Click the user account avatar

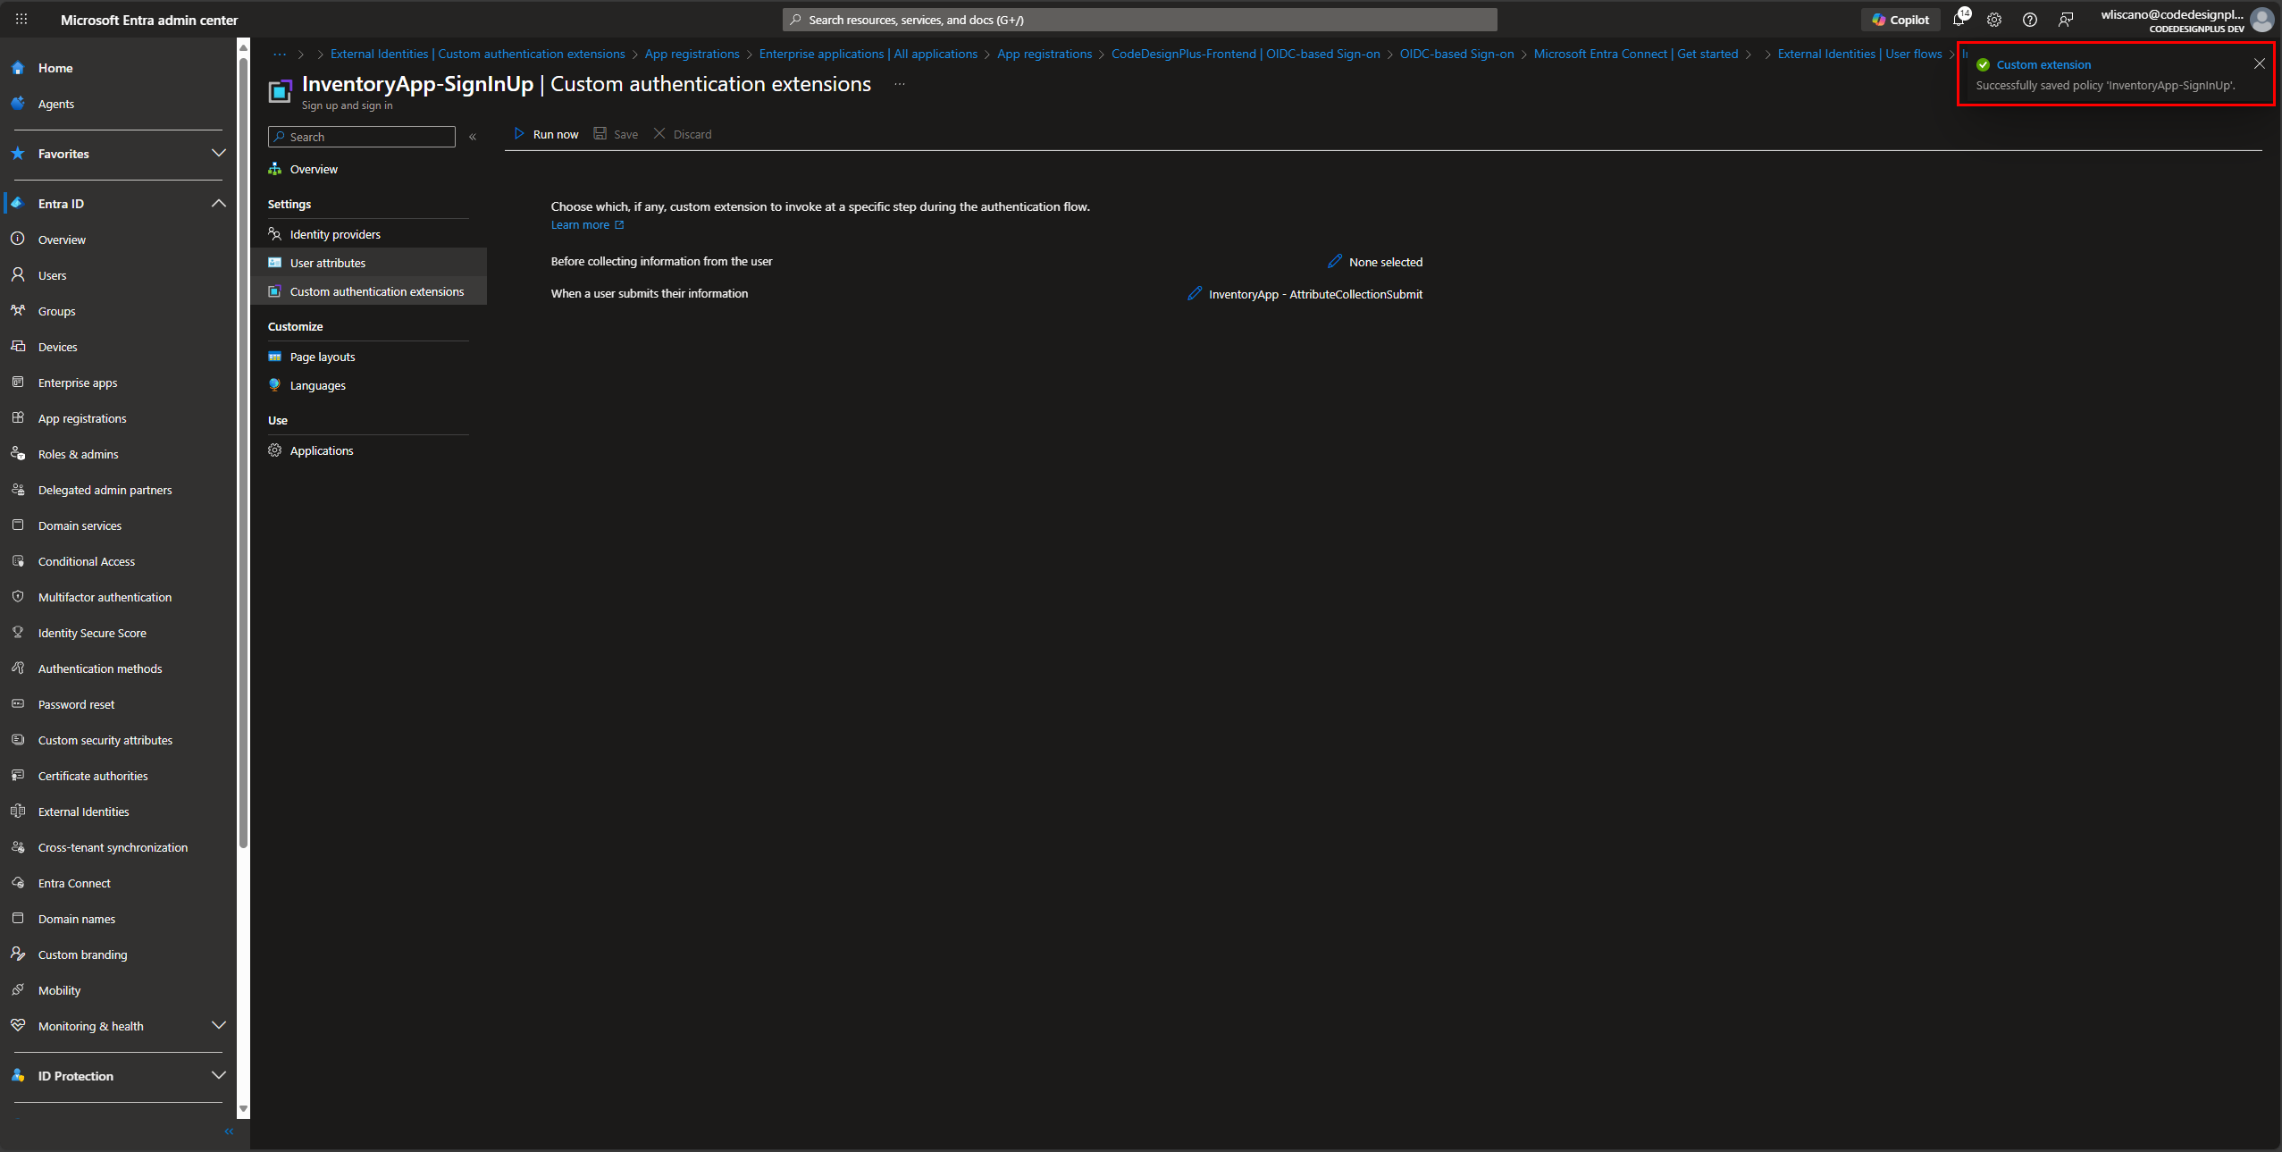click(2262, 20)
